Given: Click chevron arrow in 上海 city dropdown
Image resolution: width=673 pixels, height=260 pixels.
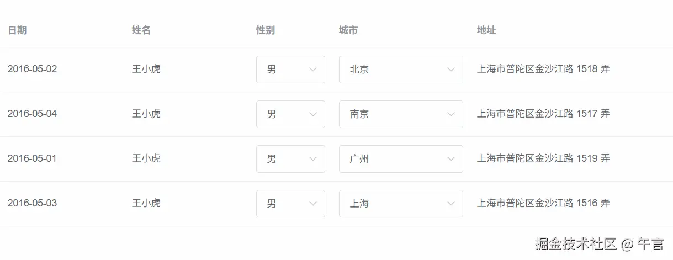Looking at the screenshot, I should (451, 204).
